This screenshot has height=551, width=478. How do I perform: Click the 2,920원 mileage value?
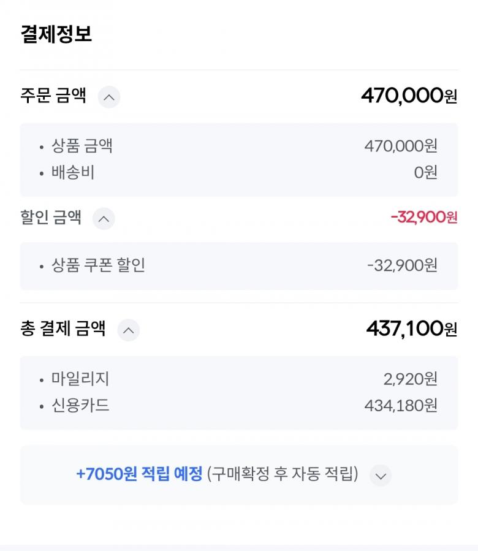point(410,379)
